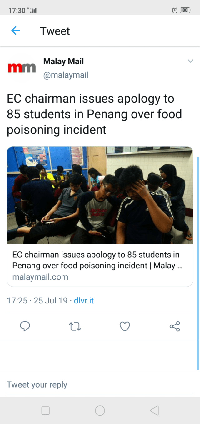The width and height of the screenshot is (200, 424).
Task: Open the reply speech bubble icon
Action: tap(25, 326)
